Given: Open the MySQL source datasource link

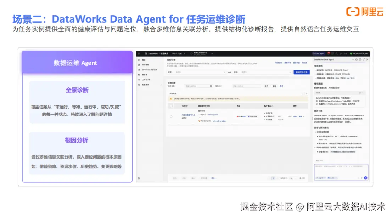Looking at the screenshot, I should [213, 115].
